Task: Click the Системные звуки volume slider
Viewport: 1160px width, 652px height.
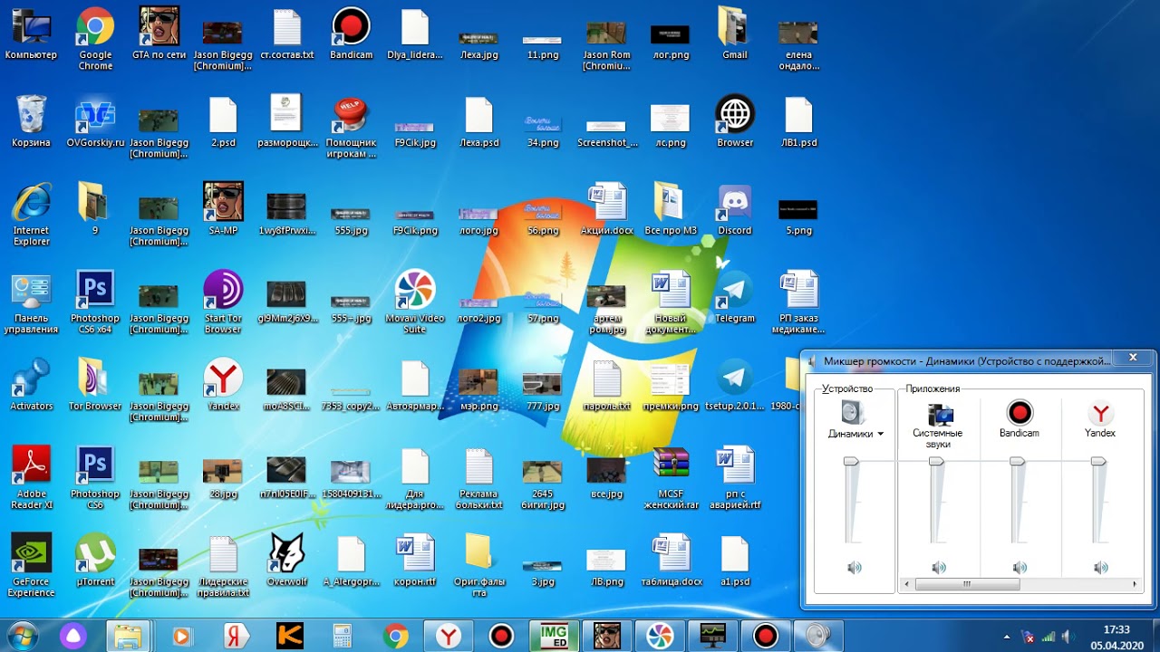Action: (936, 462)
